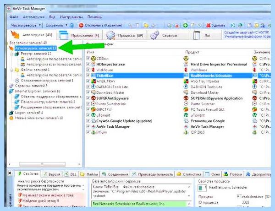Select Все записи: записей 40 in tree
The height and width of the screenshot is (211, 275).
tap(28, 43)
